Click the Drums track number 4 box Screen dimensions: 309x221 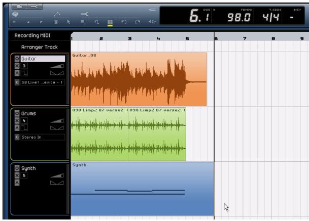coord(24,121)
